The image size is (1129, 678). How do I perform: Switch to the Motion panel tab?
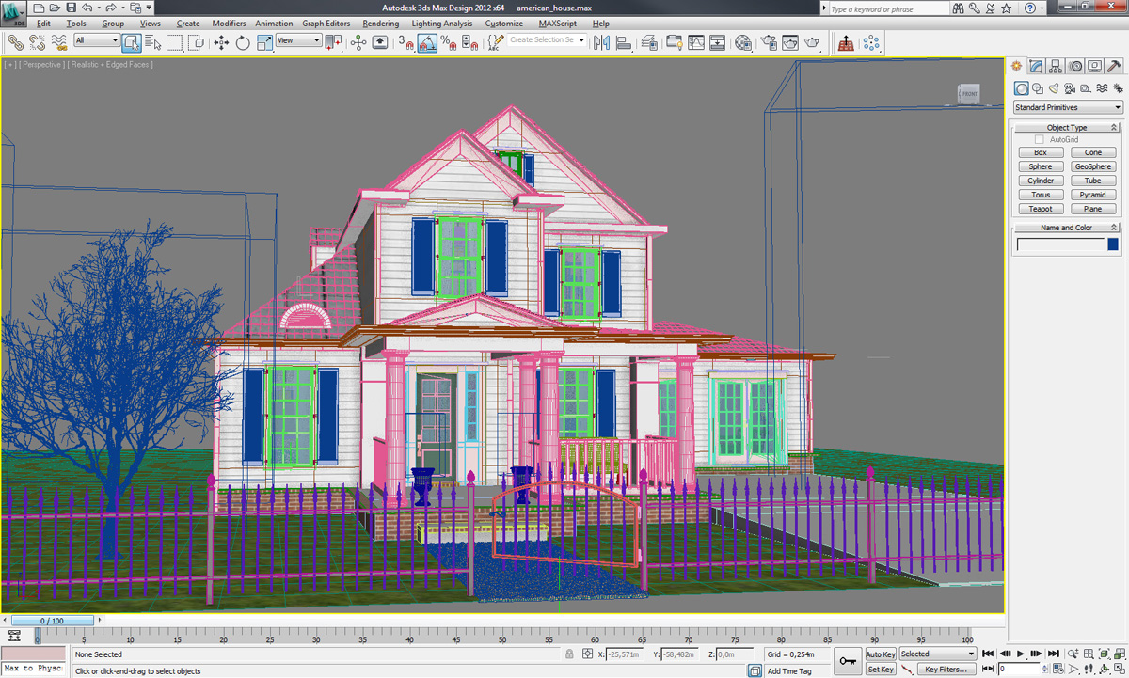pyautogui.click(x=1075, y=66)
